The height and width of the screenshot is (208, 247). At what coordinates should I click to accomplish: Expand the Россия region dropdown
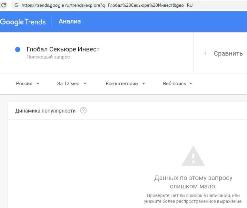[x=28, y=84]
